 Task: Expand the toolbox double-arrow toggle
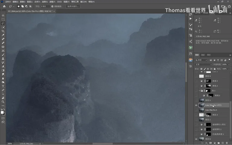(x=1, y=10)
